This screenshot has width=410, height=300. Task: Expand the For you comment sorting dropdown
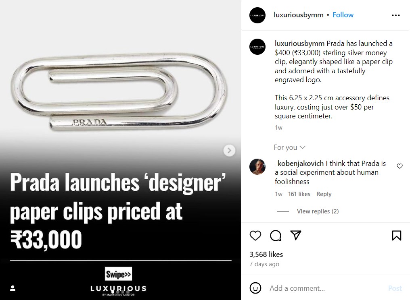pos(290,147)
